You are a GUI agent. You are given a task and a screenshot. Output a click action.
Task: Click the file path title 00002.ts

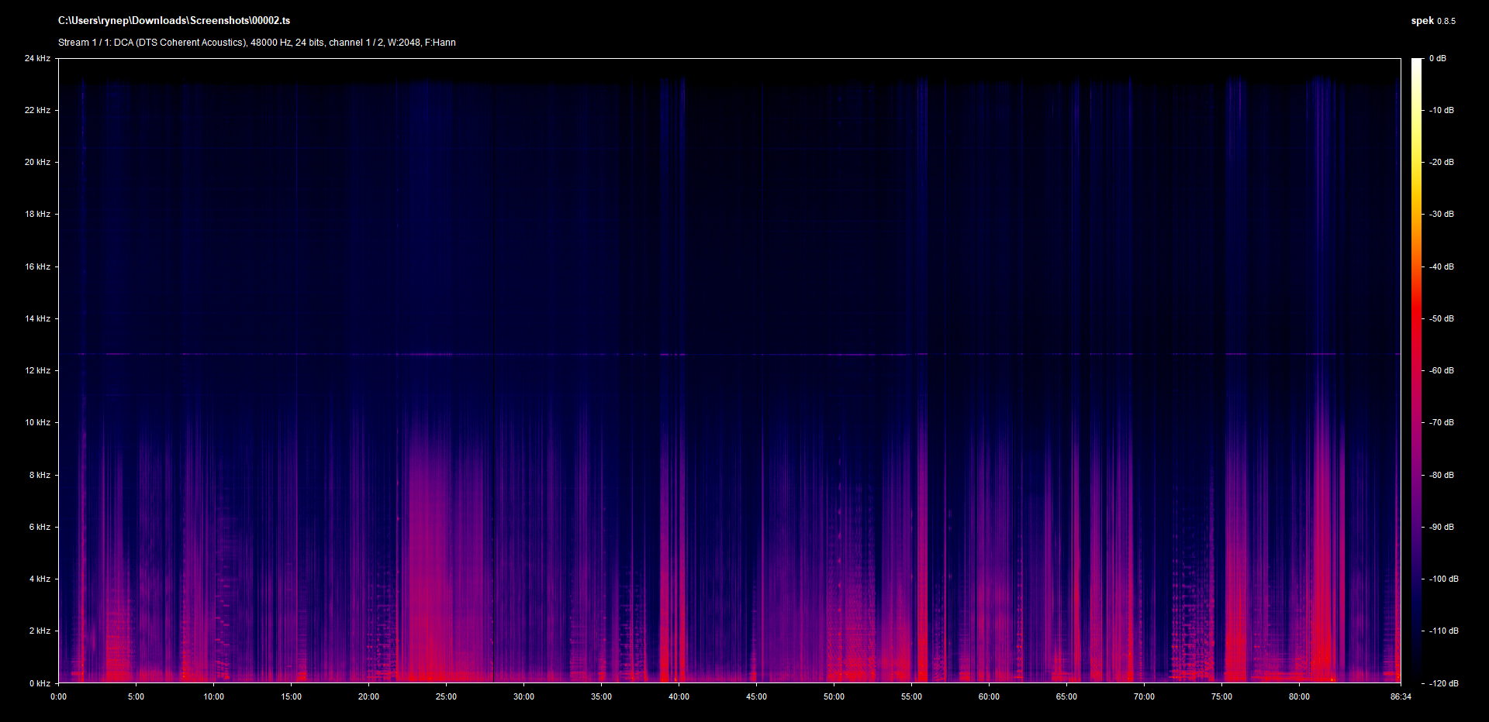(x=174, y=21)
